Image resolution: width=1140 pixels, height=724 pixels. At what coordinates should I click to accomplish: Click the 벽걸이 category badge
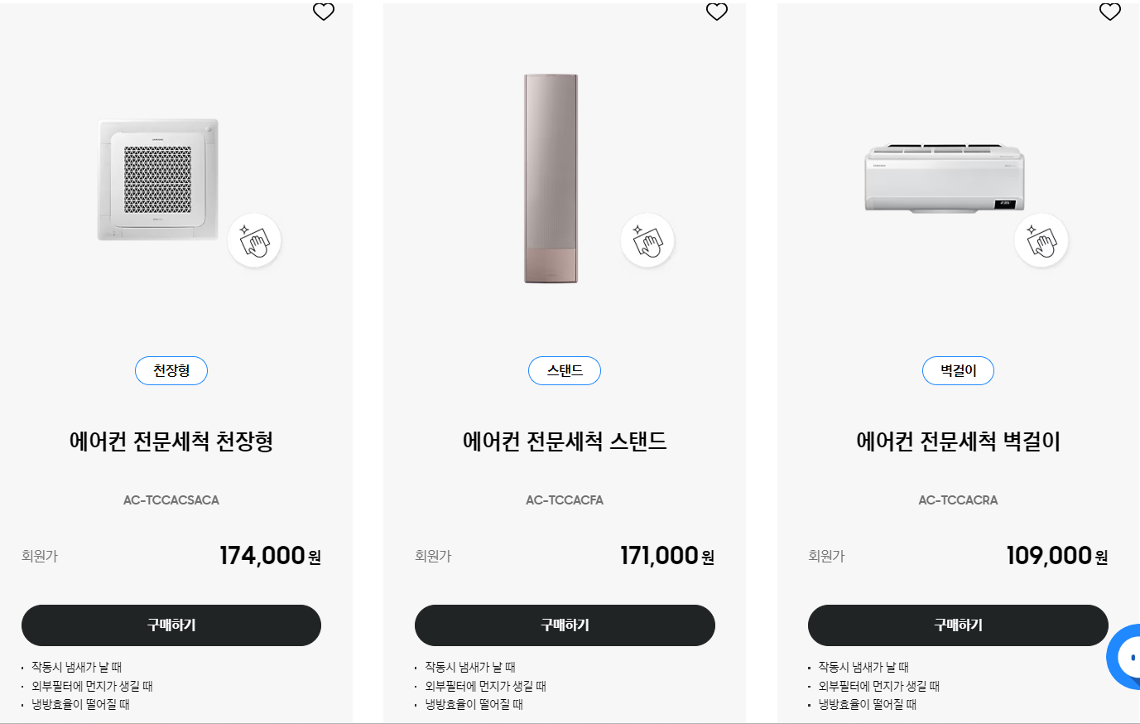point(958,370)
